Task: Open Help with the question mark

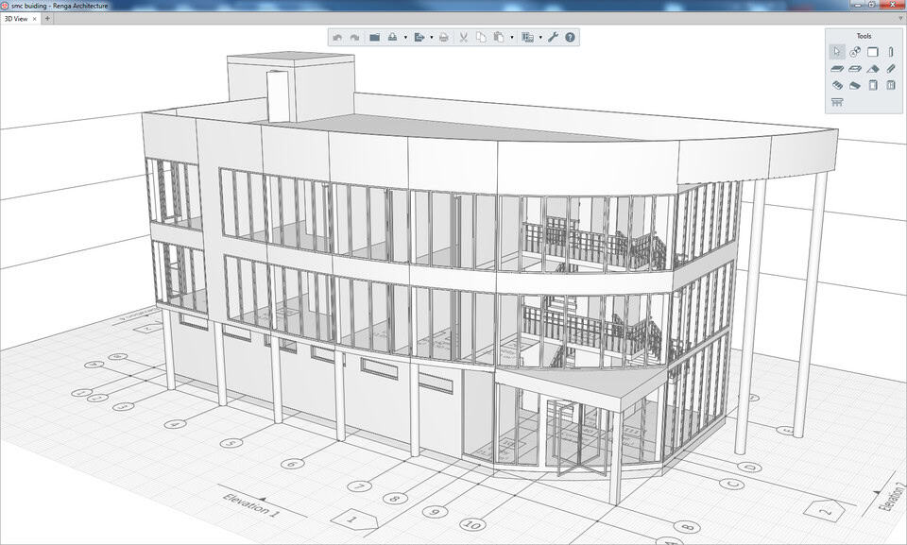Action: 571,38
